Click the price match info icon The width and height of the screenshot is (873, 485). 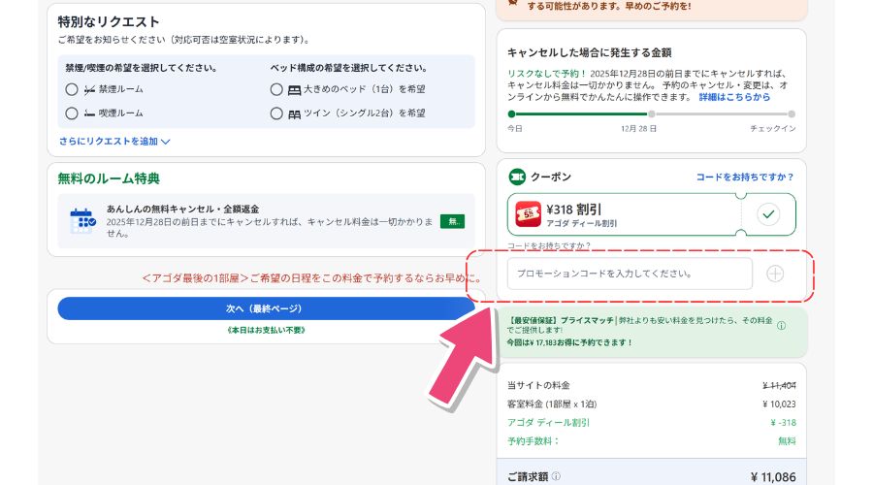pos(781,326)
